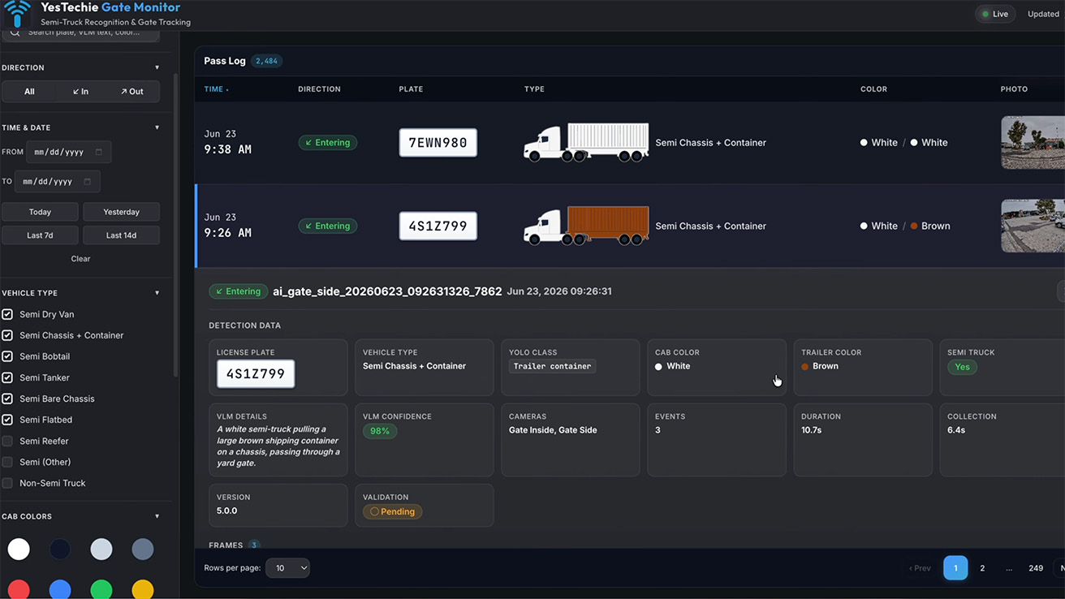Click the search magnifier icon
Image resolution: width=1065 pixels, height=599 pixels.
pos(15,32)
